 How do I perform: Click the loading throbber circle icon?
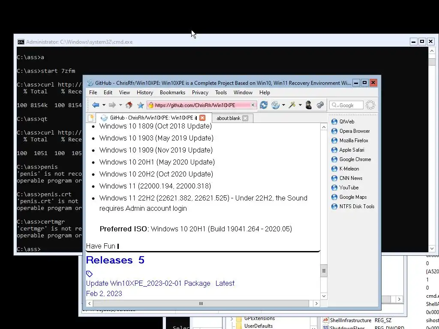point(370,105)
